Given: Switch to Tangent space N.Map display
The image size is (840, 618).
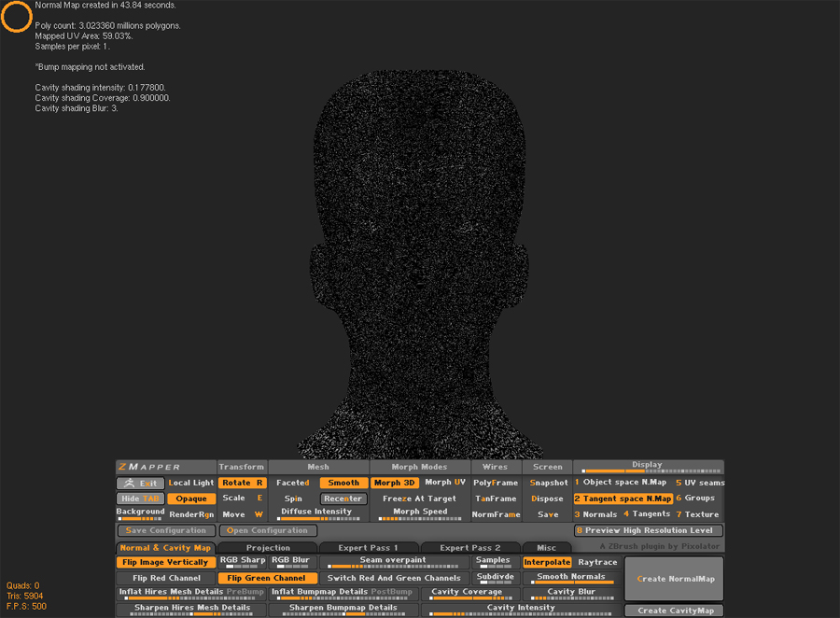Looking at the screenshot, I should tap(622, 499).
